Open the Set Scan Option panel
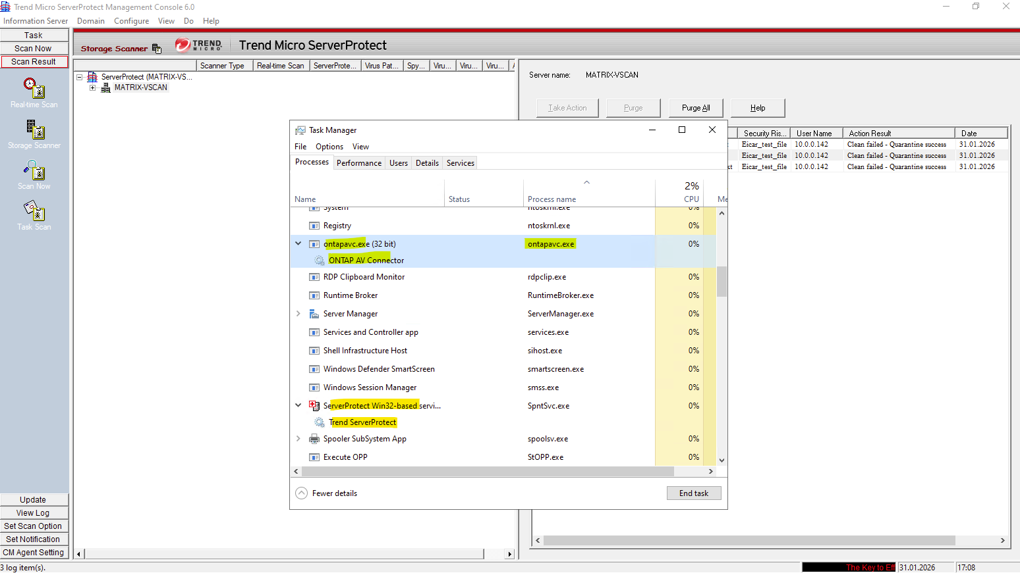This screenshot has height=573, width=1020. pos(33,526)
